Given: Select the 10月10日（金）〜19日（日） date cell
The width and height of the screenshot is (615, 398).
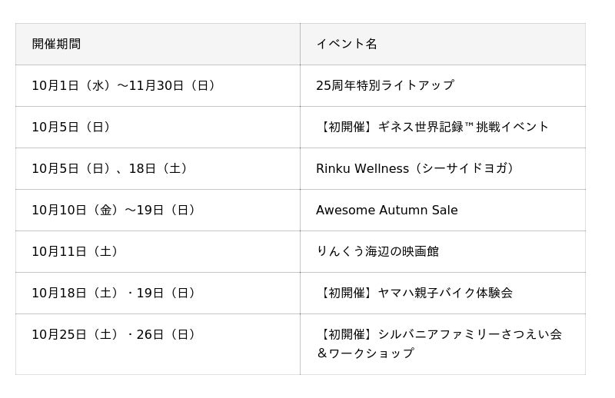Looking at the screenshot, I should pos(114,210).
